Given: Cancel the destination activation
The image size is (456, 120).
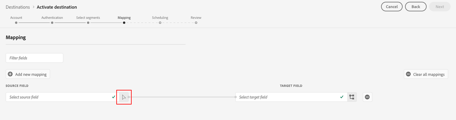Looking at the screenshot, I should point(392,7).
